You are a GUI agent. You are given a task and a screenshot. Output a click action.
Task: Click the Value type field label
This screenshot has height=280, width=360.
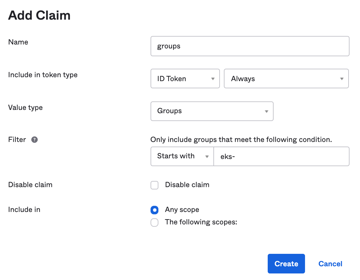click(x=26, y=108)
